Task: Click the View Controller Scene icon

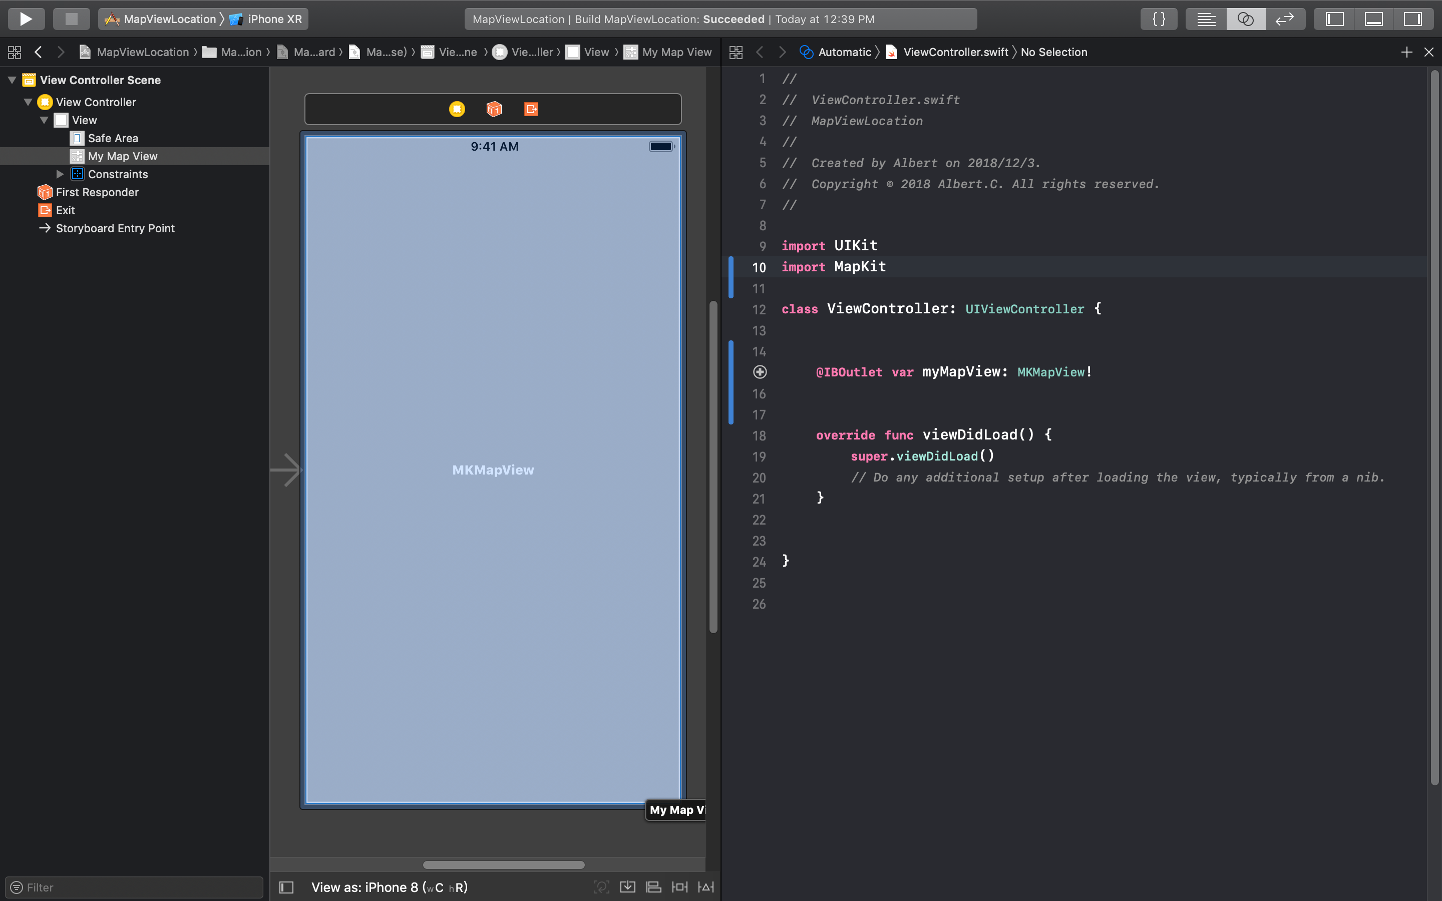Action: [x=29, y=80]
